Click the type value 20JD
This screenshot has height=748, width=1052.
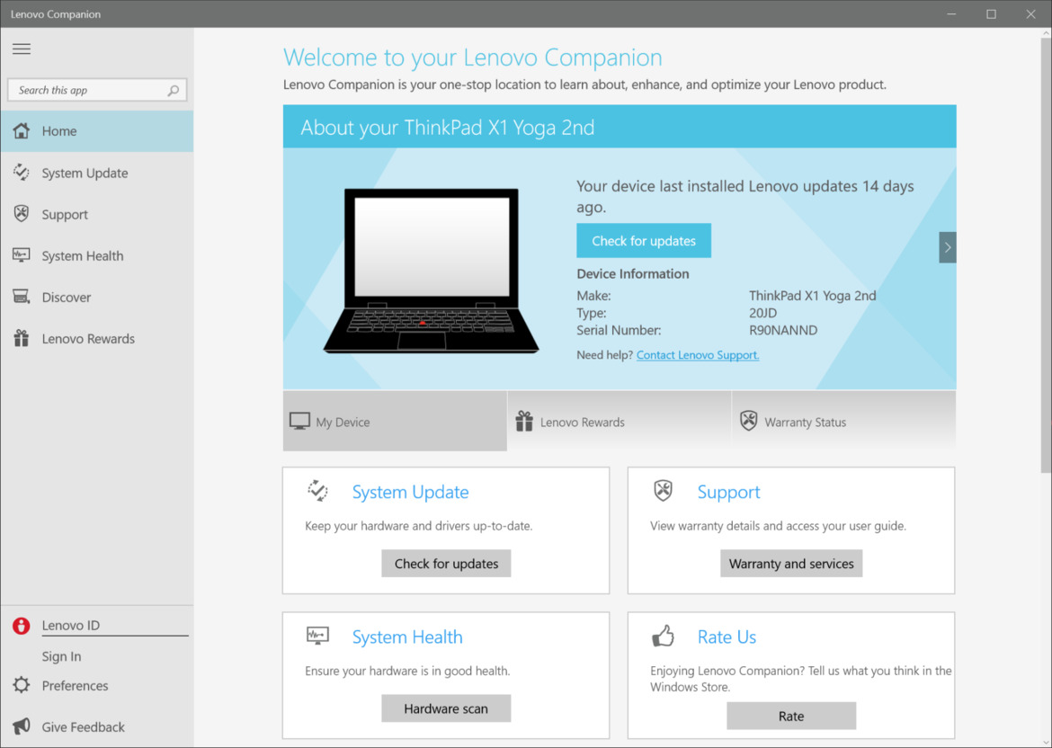(x=762, y=313)
